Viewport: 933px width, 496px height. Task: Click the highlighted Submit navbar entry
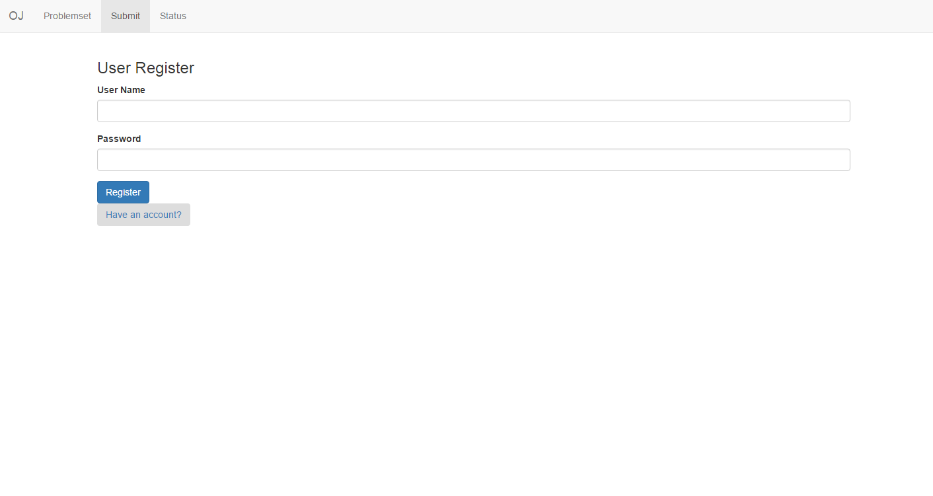tap(125, 16)
